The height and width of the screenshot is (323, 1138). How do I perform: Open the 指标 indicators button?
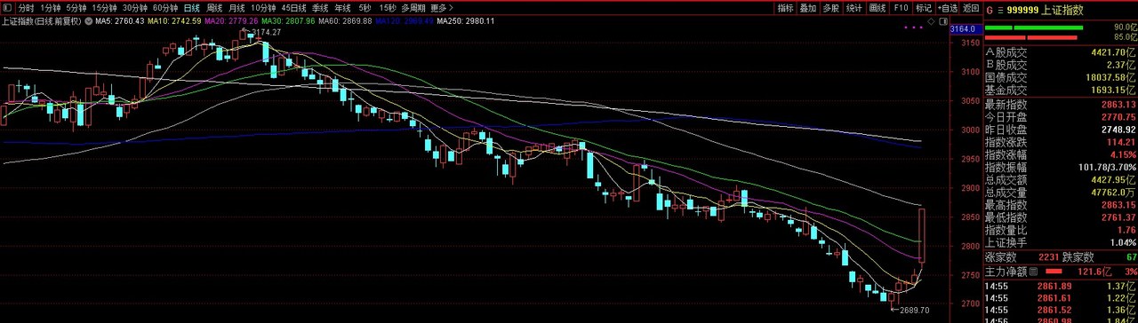786,8
